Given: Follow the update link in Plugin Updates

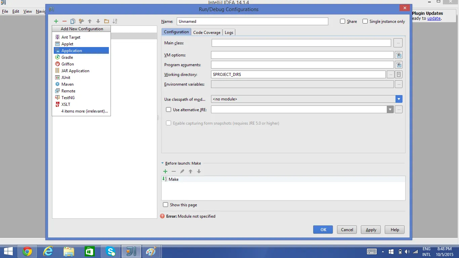Looking at the screenshot, I should (x=434, y=18).
